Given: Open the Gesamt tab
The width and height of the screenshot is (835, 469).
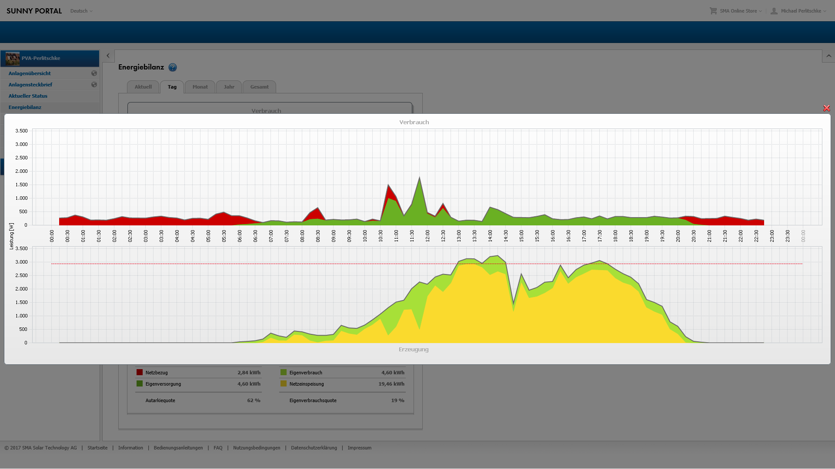Looking at the screenshot, I should tap(259, 87).
